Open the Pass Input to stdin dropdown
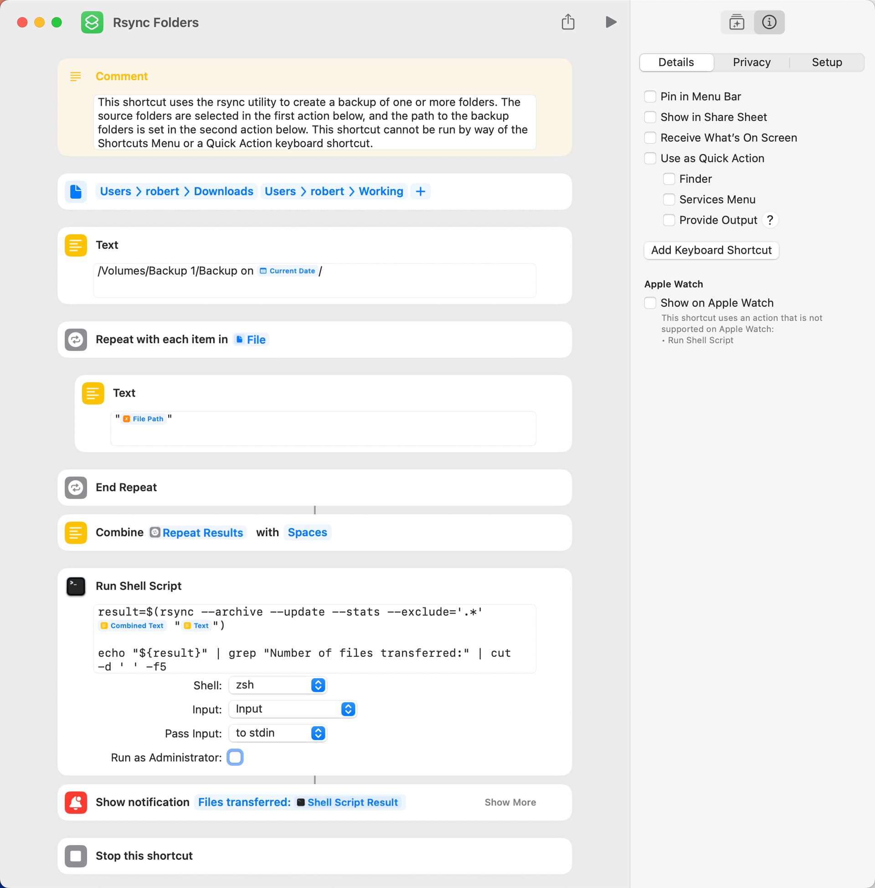The image size is (875, 888). click(278, 733)
